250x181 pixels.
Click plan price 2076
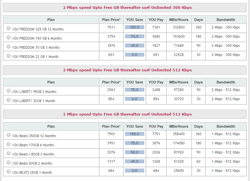[x=111, y=152]
